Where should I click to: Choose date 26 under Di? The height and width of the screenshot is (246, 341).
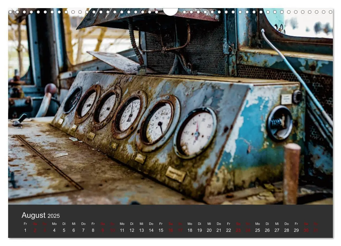click(267, 230)
